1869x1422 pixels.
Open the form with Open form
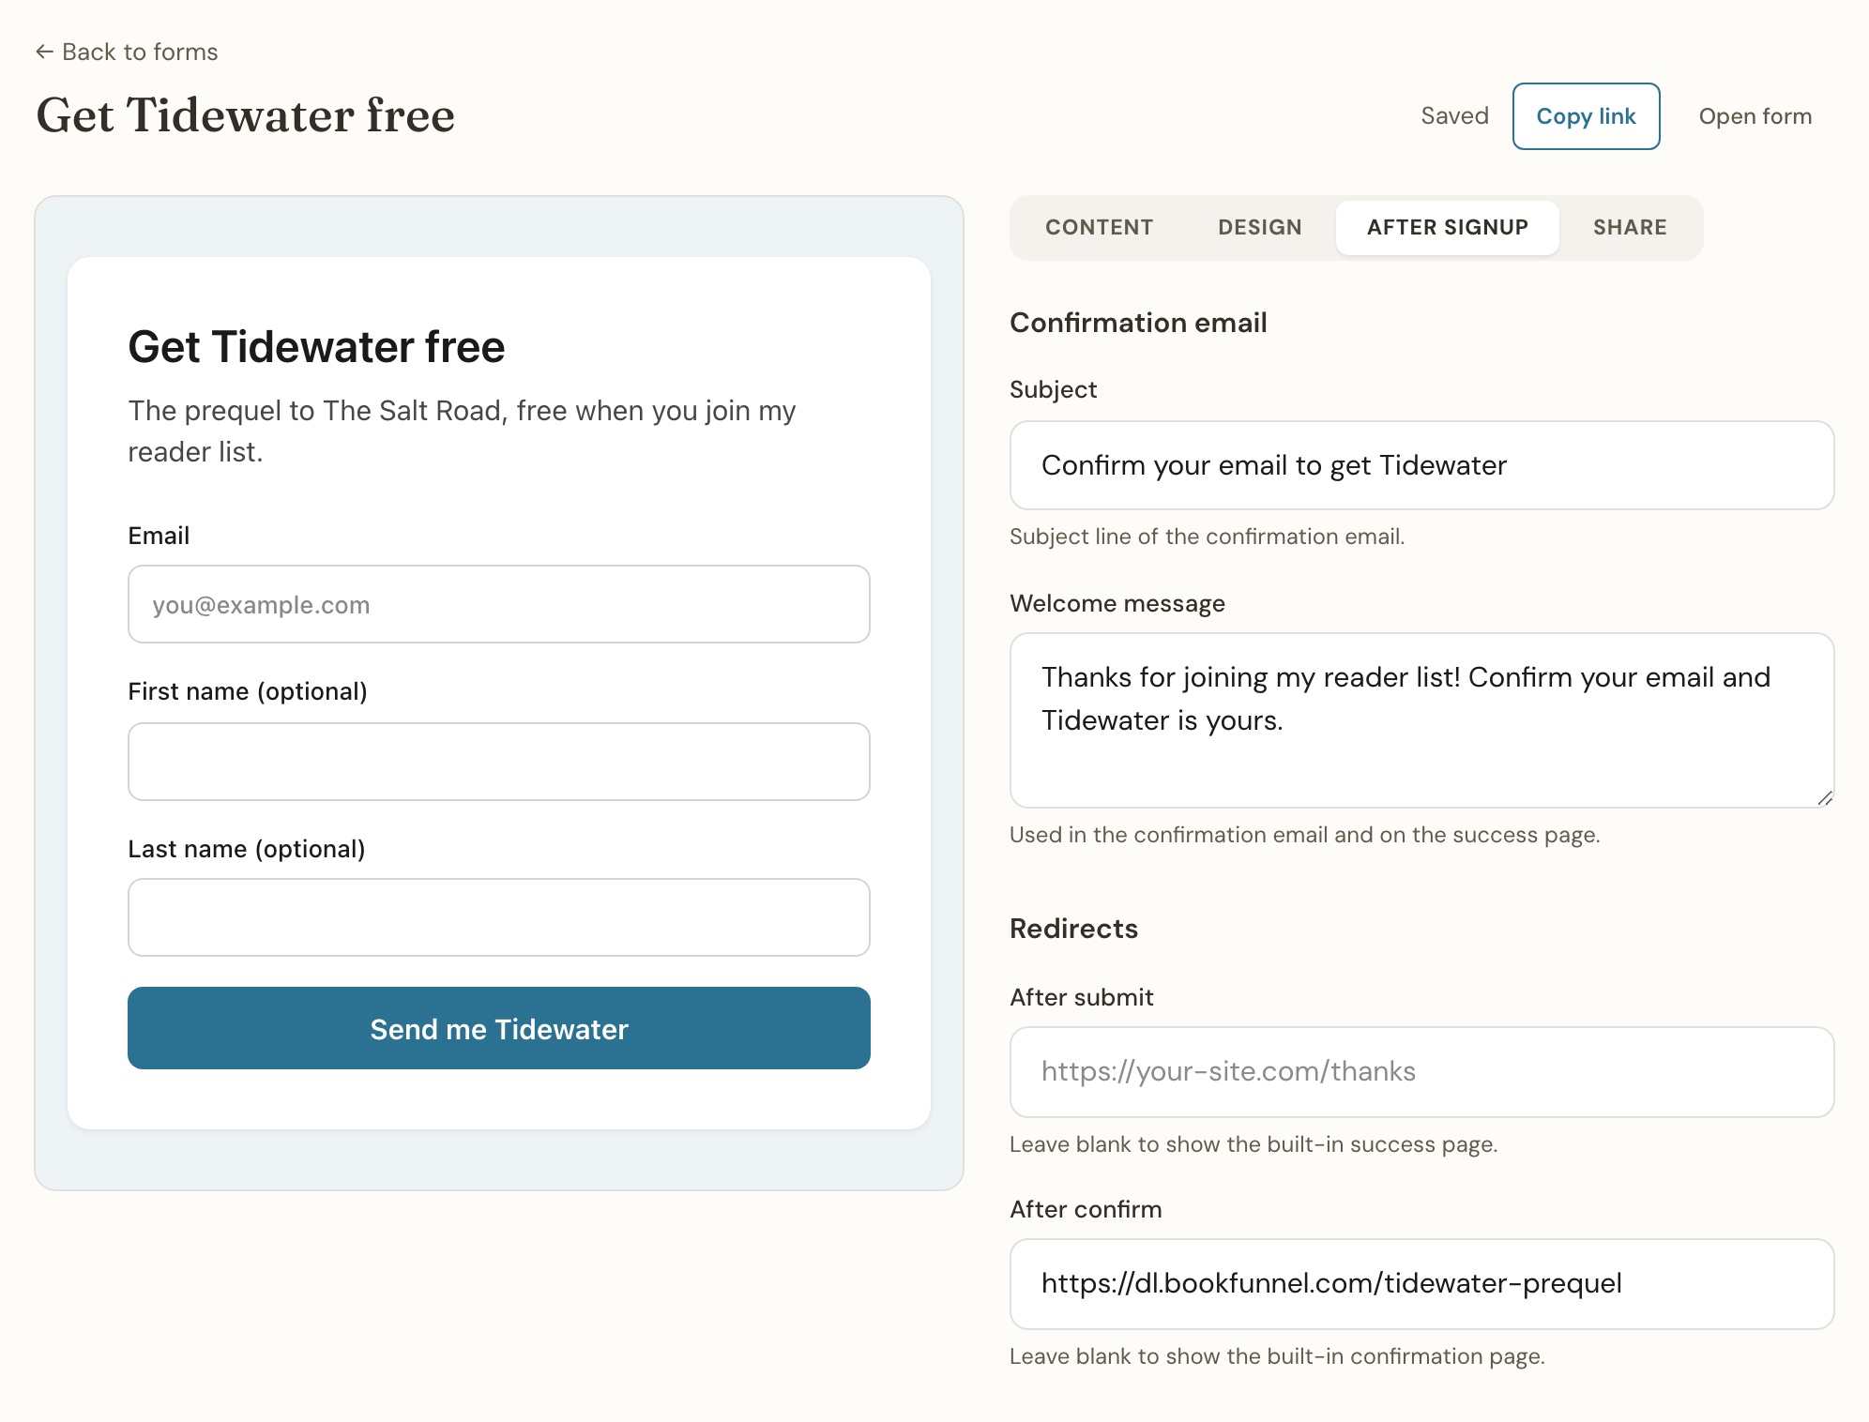[1755, 116]
